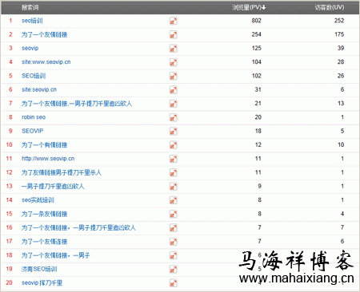Click the 搜索词 column header
Screen dimensions: 360x292
coord(30,7)
